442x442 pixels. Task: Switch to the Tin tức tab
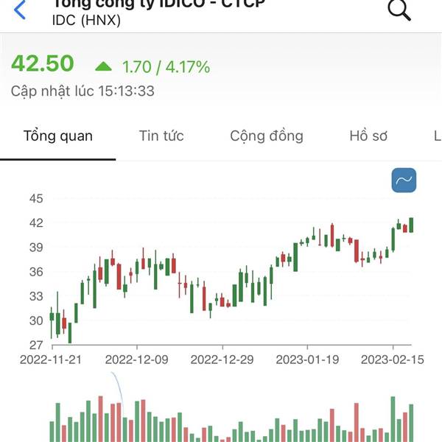pyautogui.click(x=161, y=136)
